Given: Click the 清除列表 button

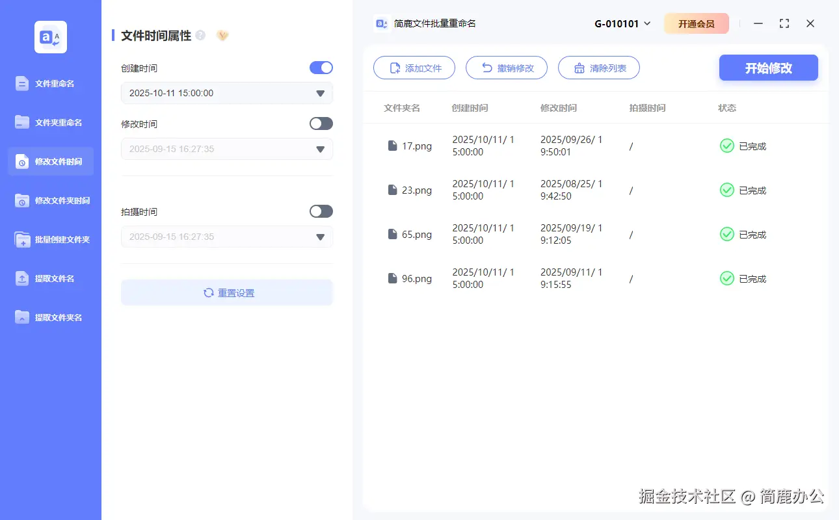Looking at the screenshot, I should 599,68.
